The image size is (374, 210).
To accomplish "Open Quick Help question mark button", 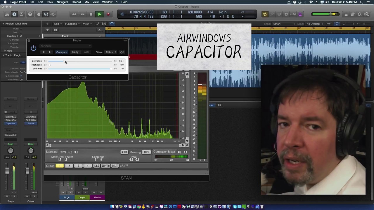I will click(30, 14).
